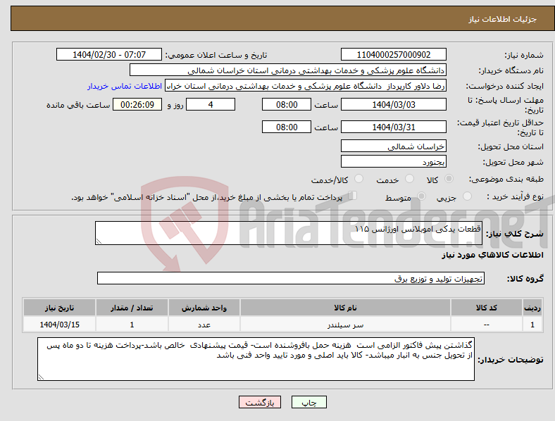Screen dimensions: 555x421
Task: Select the کالا/خدمت radio button
Action: [359, 179]
